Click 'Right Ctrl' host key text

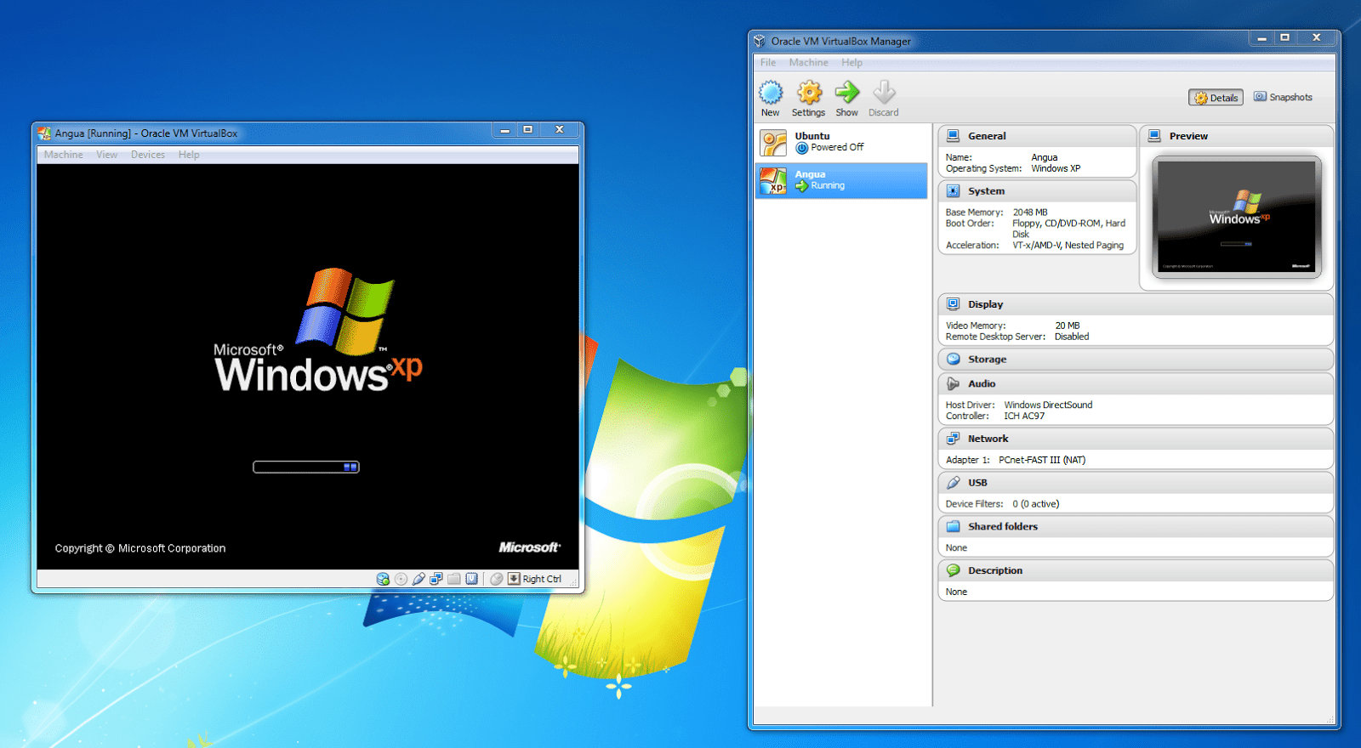pyautogui.click(x=542, y=579)
